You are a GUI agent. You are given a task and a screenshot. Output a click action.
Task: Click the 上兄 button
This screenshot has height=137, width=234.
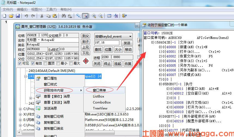pyautogui.click(x=86, y=47)
